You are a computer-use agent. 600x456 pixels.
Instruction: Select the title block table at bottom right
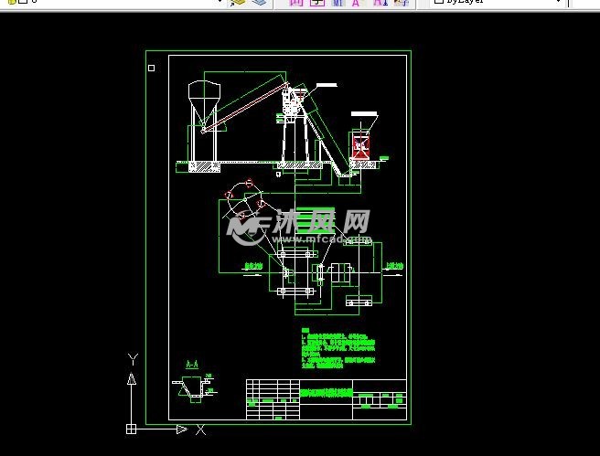[x=326, y=398]
